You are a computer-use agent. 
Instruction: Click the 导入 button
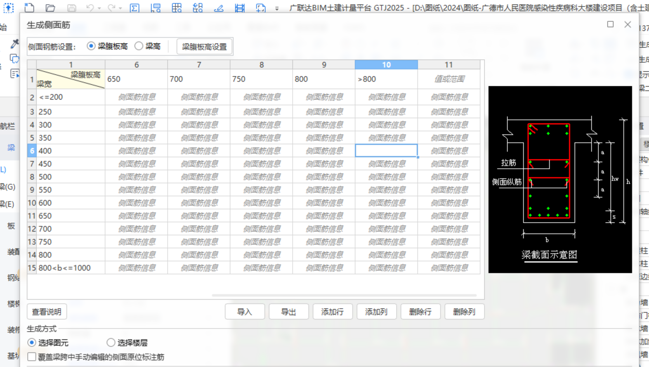pos(245,312)
